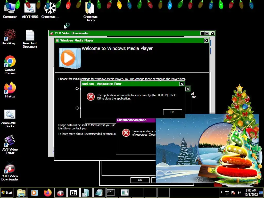Minimize the YTD Video Downloader window
This screenshot has height=198, width=264.
point(203,33)
